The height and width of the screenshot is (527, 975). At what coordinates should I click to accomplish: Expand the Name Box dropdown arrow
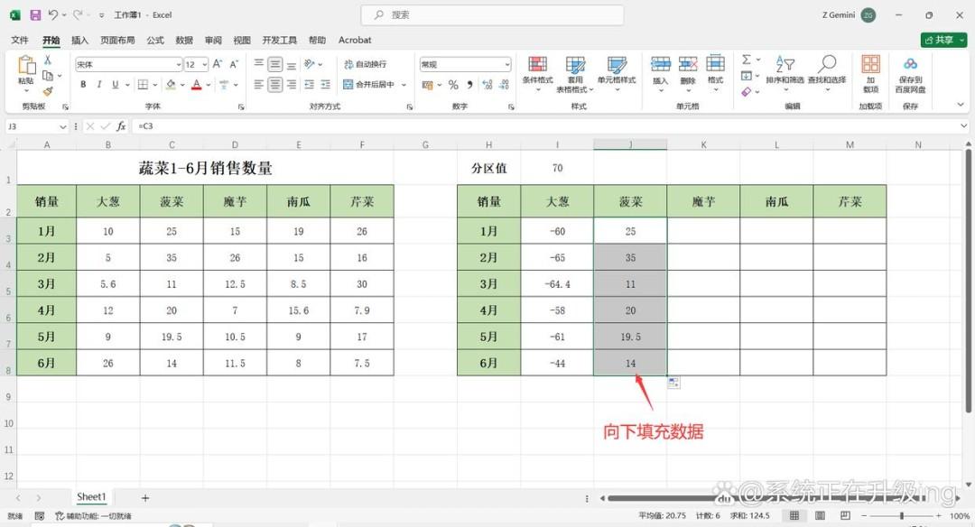tap(63, 126)
